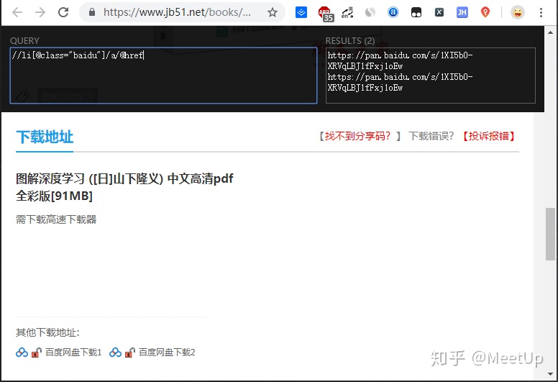Click the vertical scrollbar thumb
Screen dimensions: 558x382
click(x=551, y=234)
